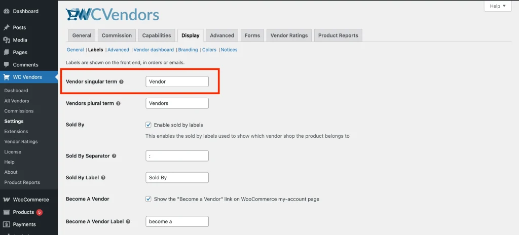Click the Posts pushpin icon
Viewport: 519px width, 235px height.
pos(6,27)
